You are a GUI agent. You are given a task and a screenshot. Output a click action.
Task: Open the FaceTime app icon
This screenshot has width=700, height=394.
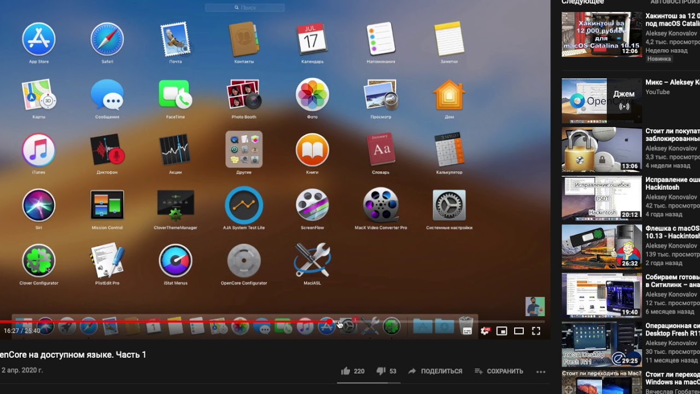tap(176, 95)
